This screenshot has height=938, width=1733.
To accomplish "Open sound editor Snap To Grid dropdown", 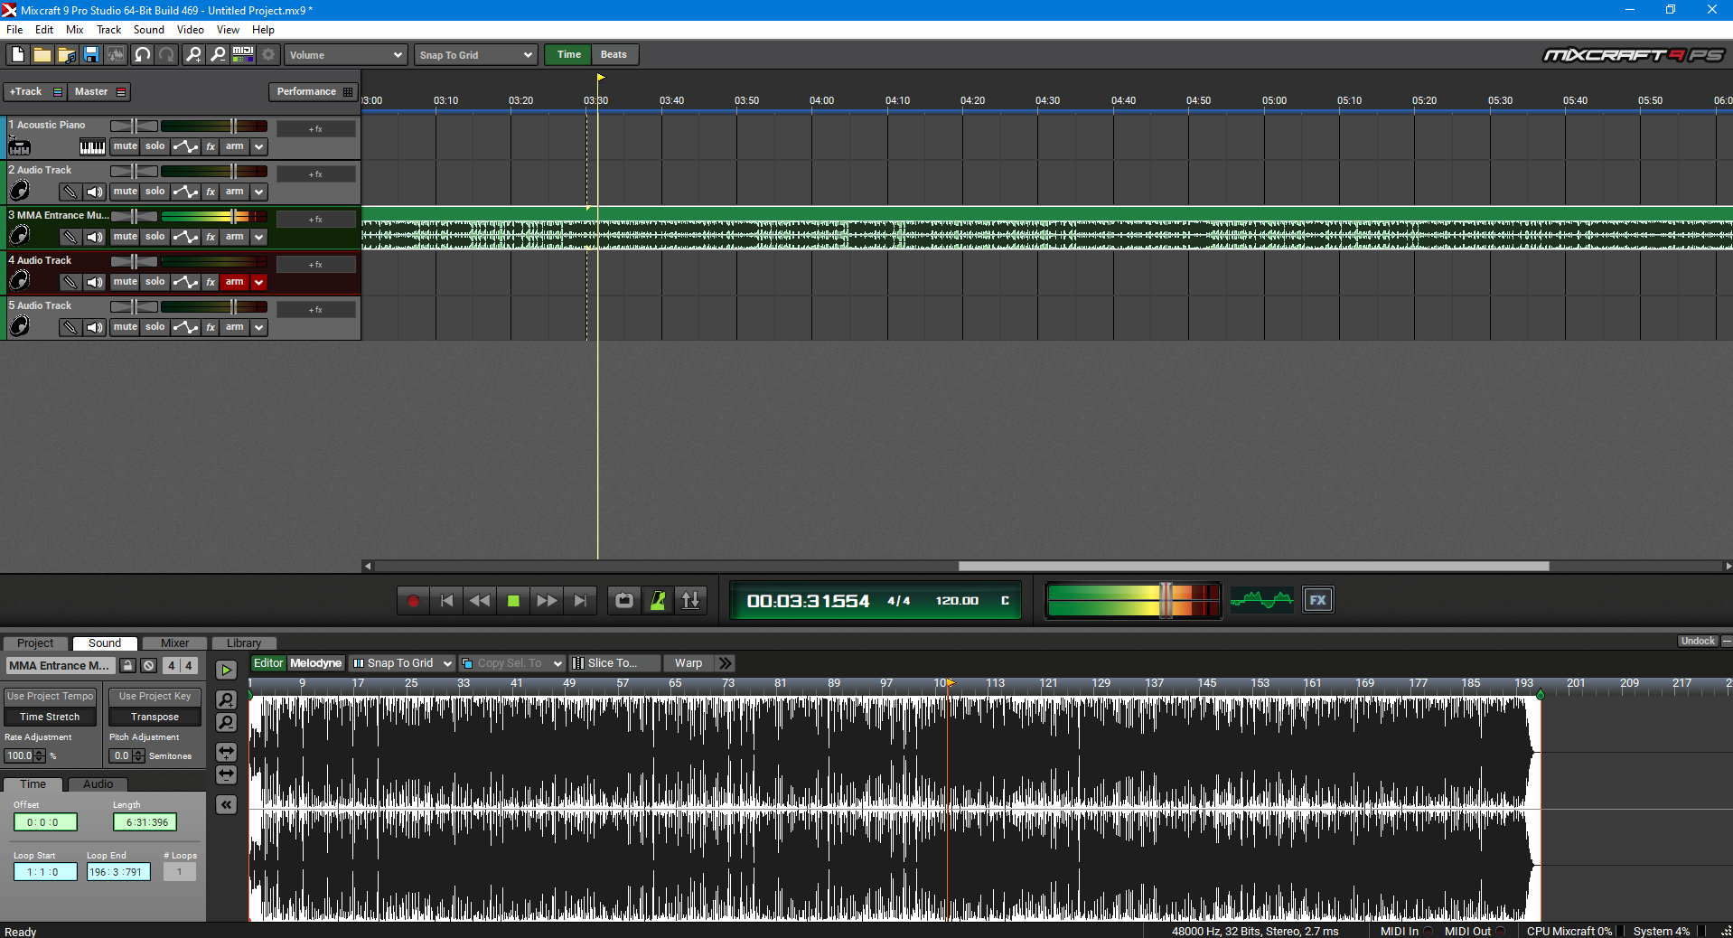I will coord(403,663).
